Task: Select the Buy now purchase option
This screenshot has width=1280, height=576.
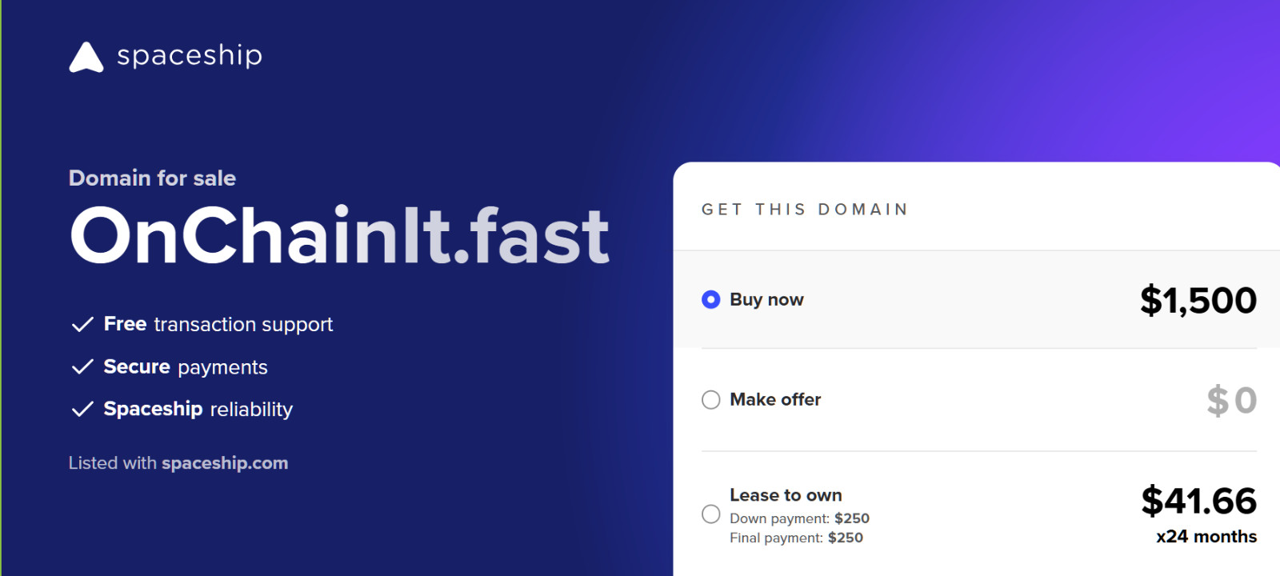Action: click(766, 299)
